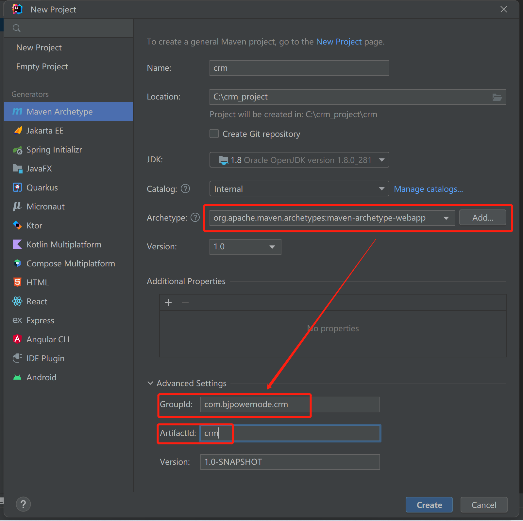Click the search magnifier icon
523x521 pixels.
pyautogui.click(x=17, y=28)
